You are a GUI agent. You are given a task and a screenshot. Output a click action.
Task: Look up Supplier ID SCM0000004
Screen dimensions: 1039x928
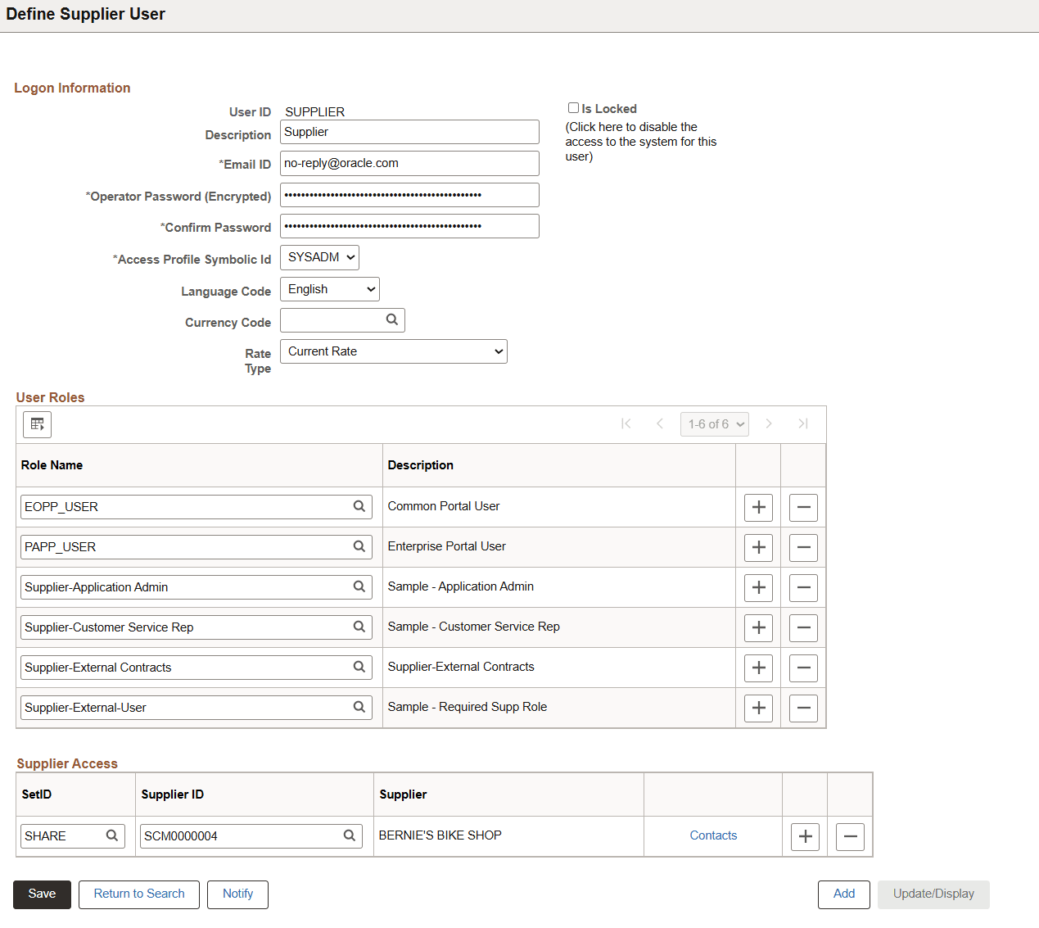click(350, 835)
